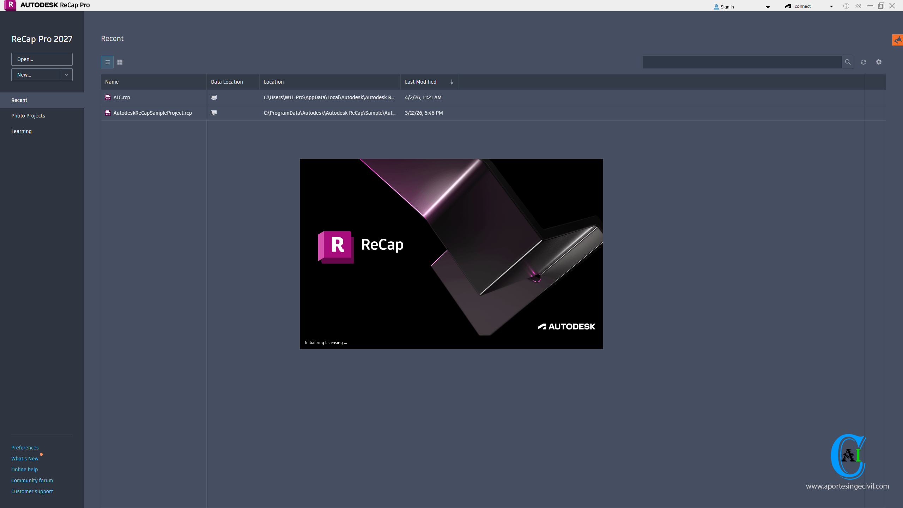The height and width of the screenshot is (508, 903).
Task: Click the orange announcements megaphone icon
Action: point(897,40)
